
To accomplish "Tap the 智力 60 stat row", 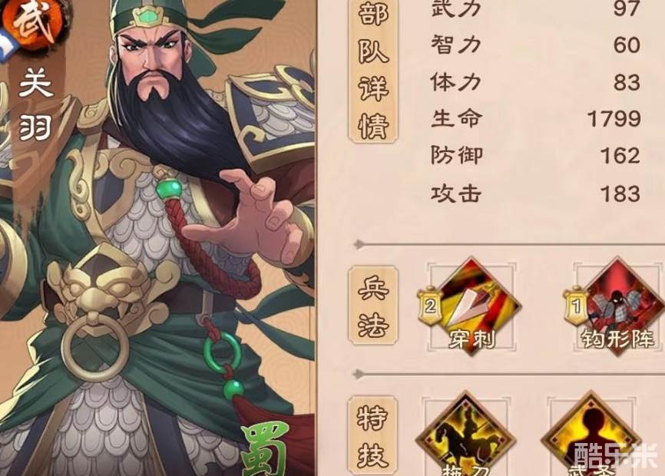I will (x=535, y=45).
